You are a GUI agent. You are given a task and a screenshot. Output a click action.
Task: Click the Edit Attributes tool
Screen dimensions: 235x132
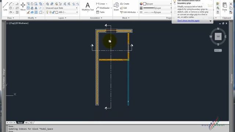point(128,12)
